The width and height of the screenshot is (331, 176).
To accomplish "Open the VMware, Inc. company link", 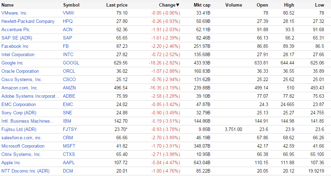I will click(15, 13).
